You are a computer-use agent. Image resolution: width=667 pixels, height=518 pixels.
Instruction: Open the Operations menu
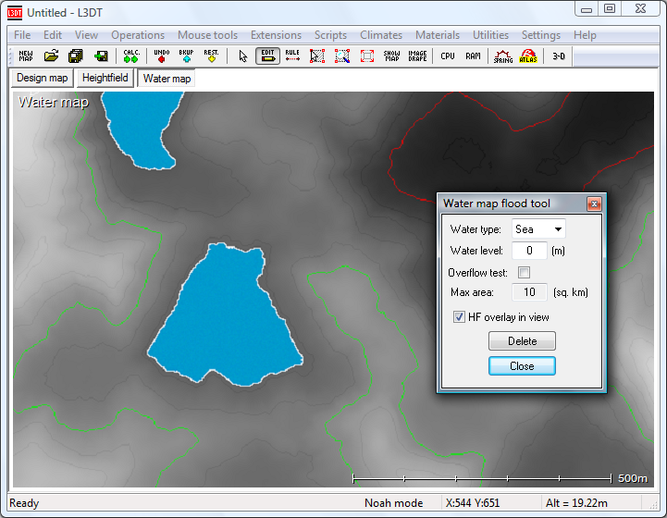coord(138,35)
